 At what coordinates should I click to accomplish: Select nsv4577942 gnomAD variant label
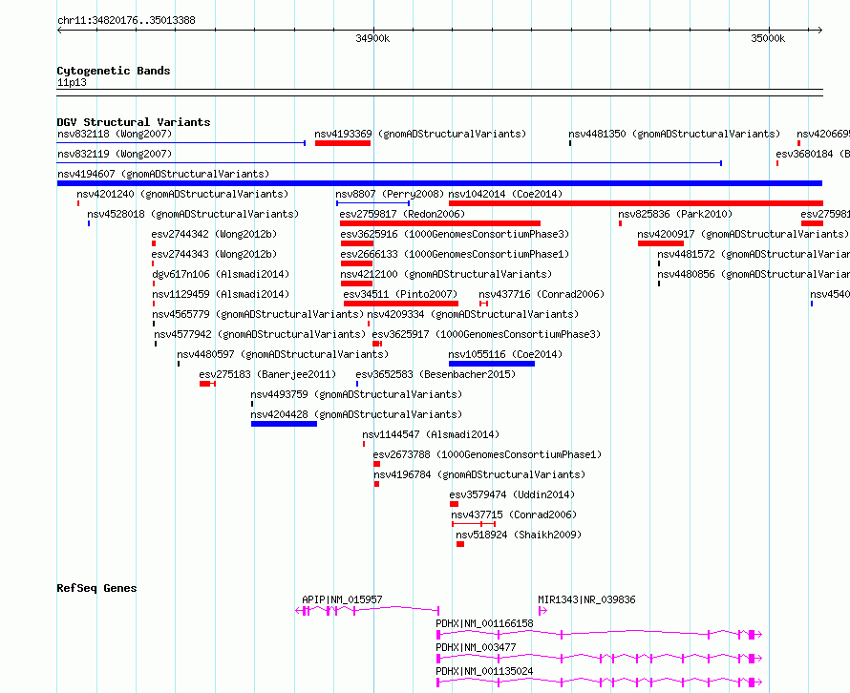pos(260,334)
